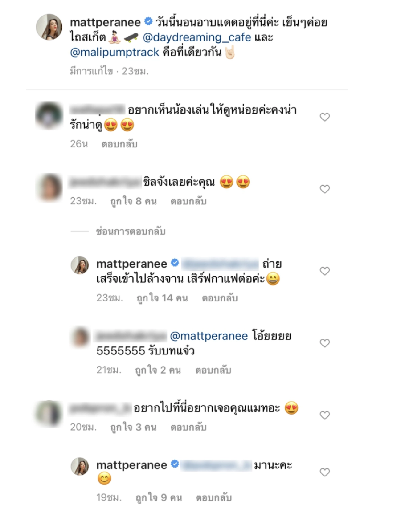Open avatar of first blurred commenter

[49, 115]
